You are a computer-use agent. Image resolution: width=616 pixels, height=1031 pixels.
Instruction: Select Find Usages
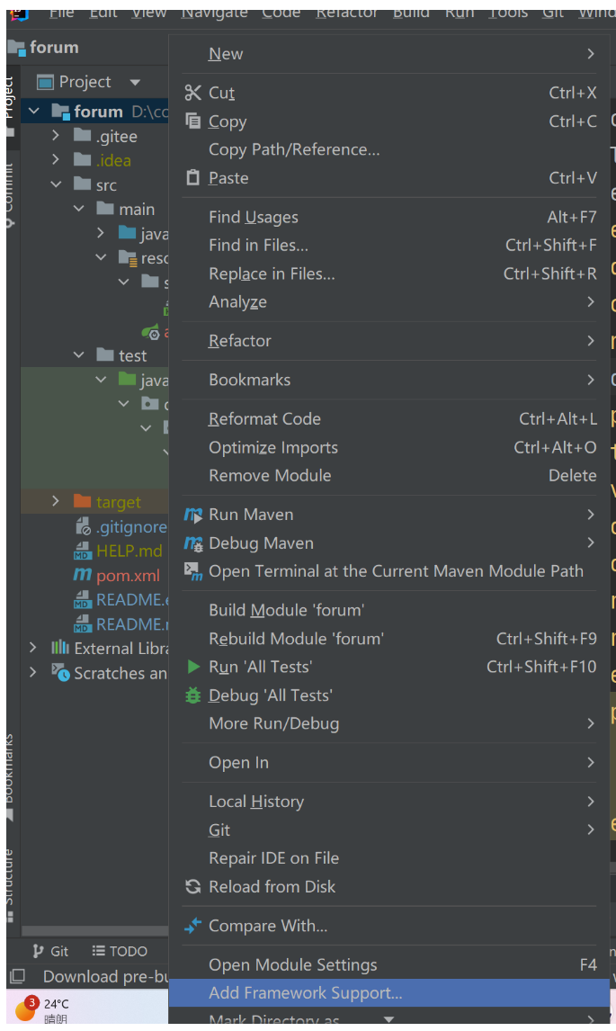click(389, 217)
